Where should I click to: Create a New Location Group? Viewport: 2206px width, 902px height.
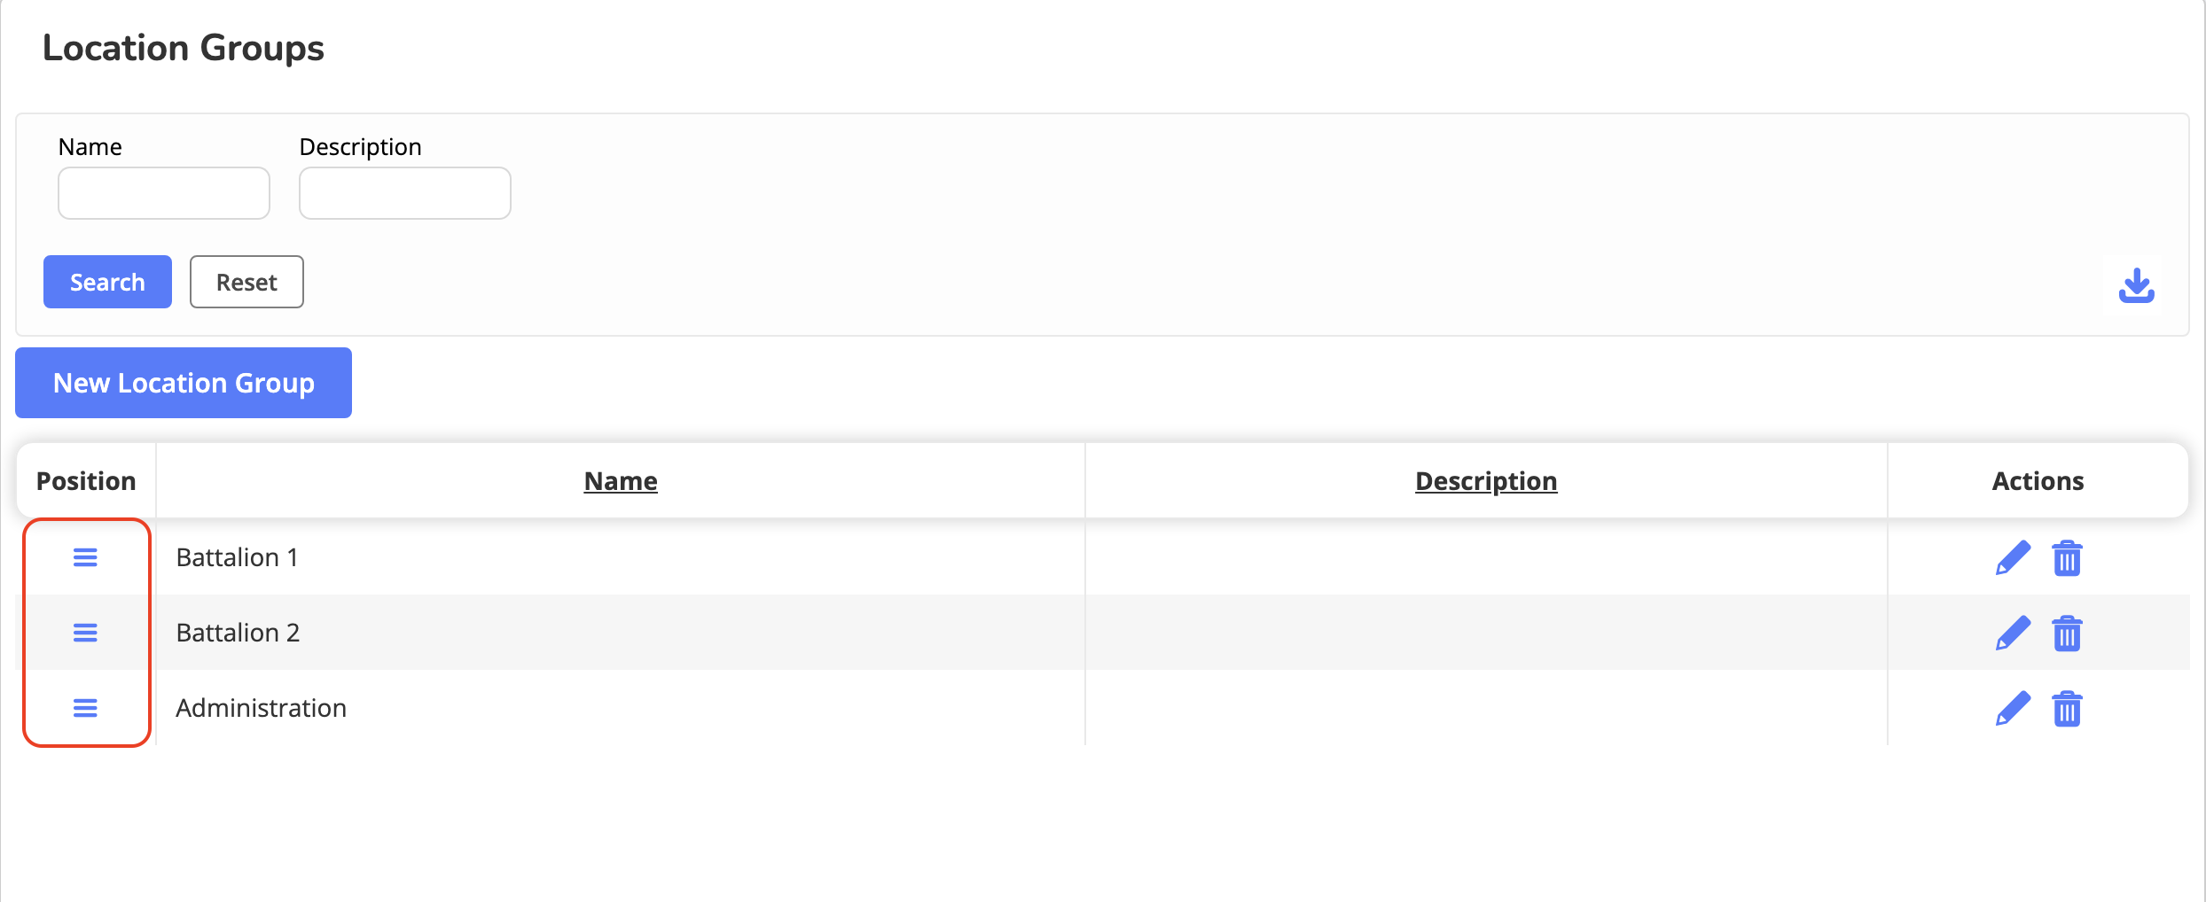pos(184,383)
